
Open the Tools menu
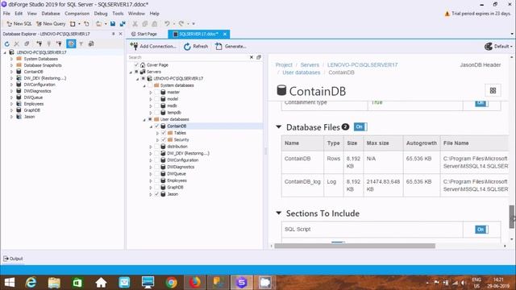[x=118, y=14]
